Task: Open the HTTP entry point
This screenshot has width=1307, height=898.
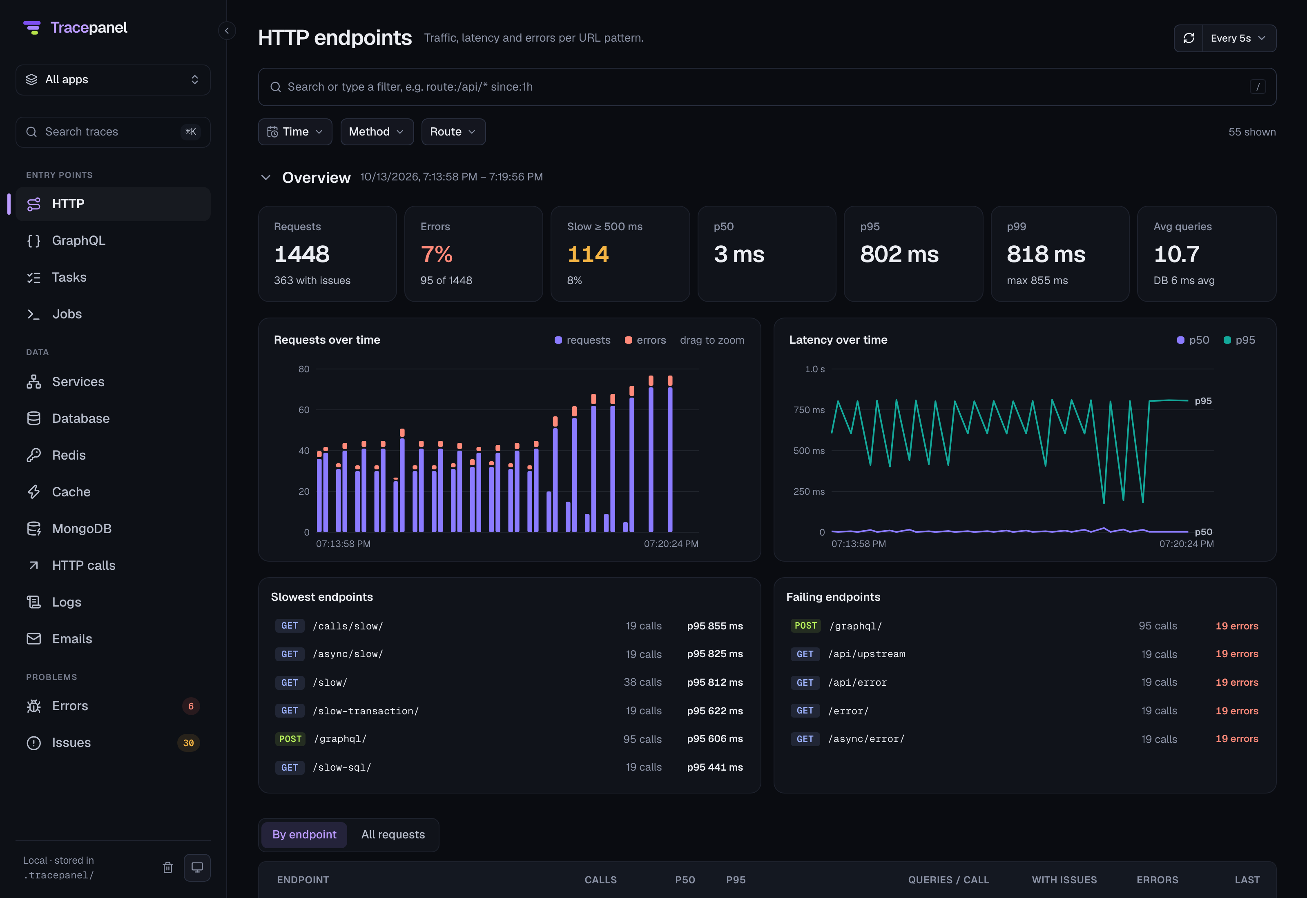Action: click(113, 204)
